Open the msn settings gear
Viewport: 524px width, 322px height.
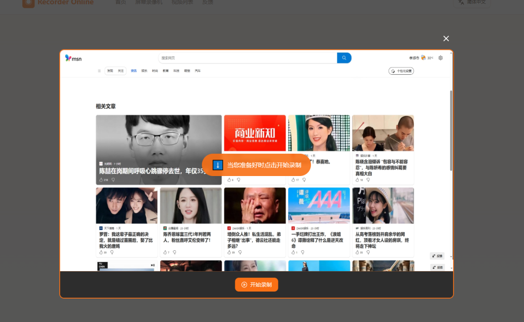pyautogui.click(x=441, y=58)
